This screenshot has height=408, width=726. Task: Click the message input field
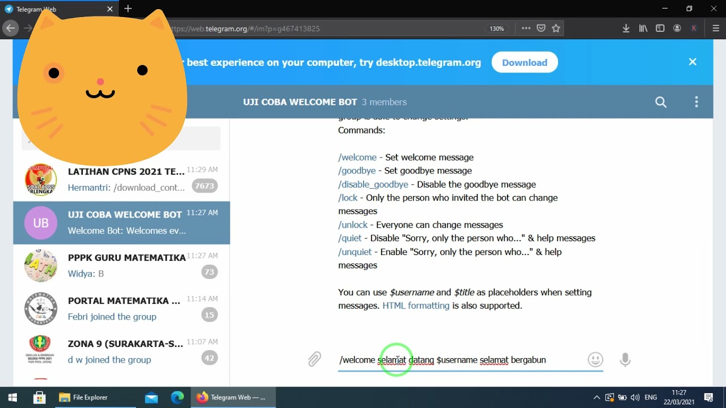[470, 360]
